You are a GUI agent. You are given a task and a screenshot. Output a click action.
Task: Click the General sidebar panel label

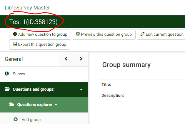coord(14,59)
